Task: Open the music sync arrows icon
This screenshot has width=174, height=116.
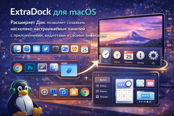Action: [64, 92]
